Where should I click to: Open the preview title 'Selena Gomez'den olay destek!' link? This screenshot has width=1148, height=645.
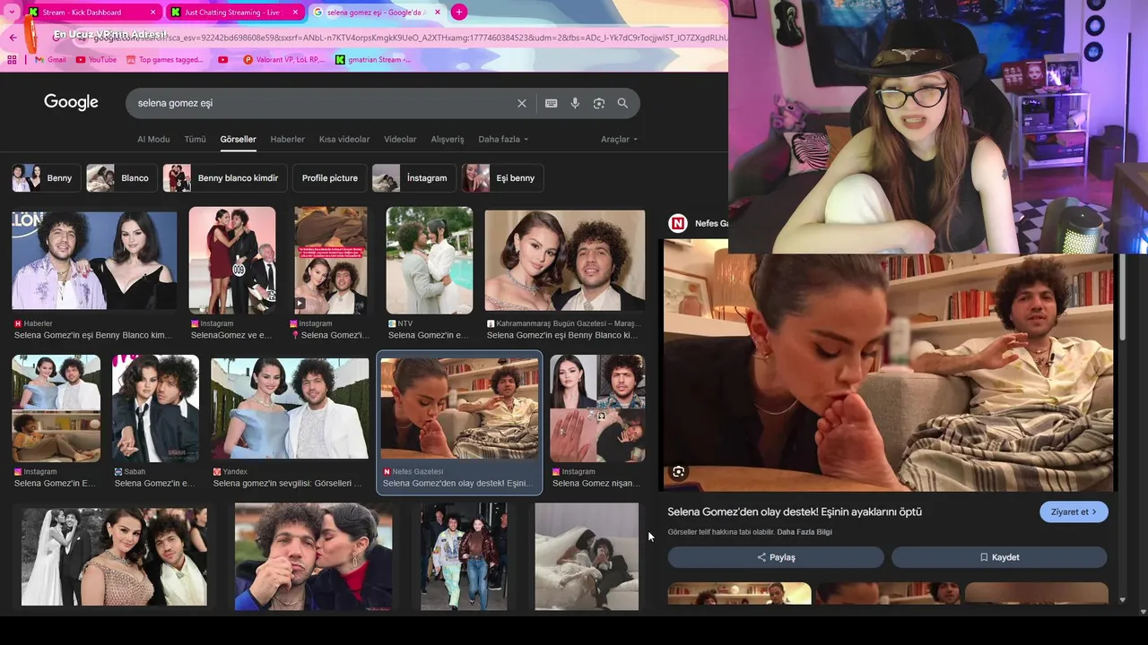(795, 512)
